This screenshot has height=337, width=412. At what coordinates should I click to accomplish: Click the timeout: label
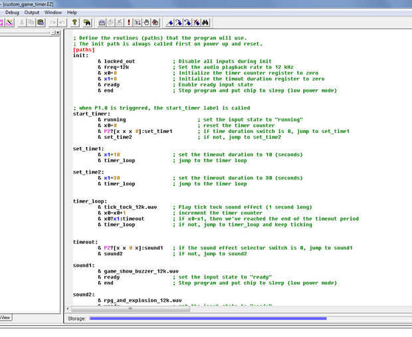click(x=86, y=242)
